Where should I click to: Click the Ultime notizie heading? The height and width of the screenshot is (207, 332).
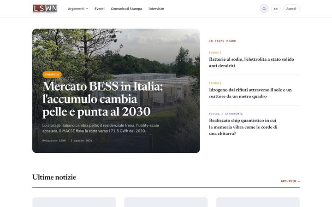point(54,177)
